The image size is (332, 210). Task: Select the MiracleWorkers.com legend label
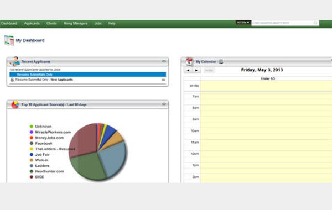(53, 132)
